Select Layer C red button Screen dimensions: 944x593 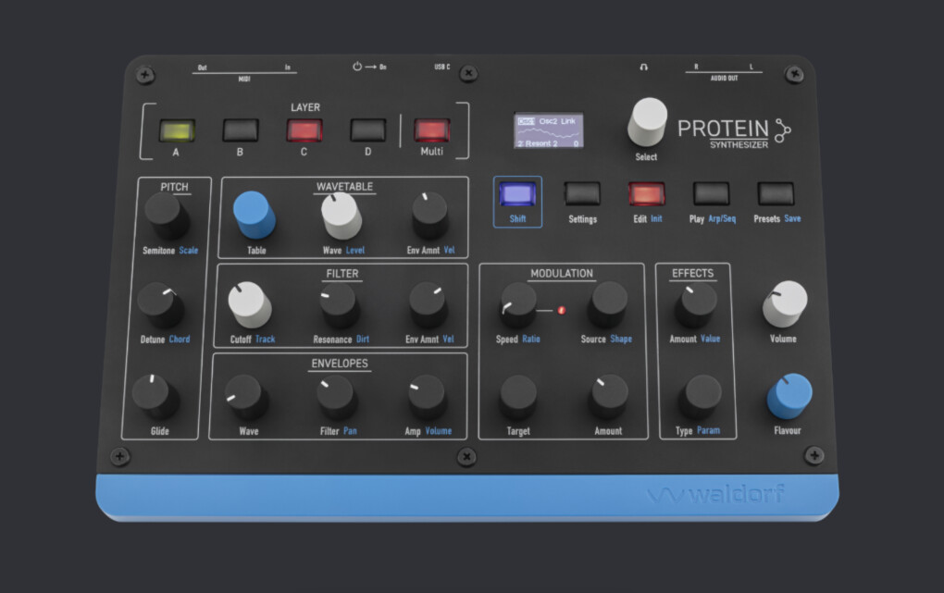tap(304, 130)
